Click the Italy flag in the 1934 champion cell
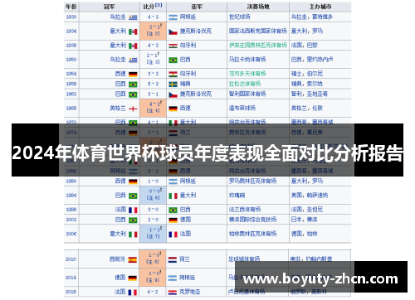The image size is (415, 300). click(133, 31)
